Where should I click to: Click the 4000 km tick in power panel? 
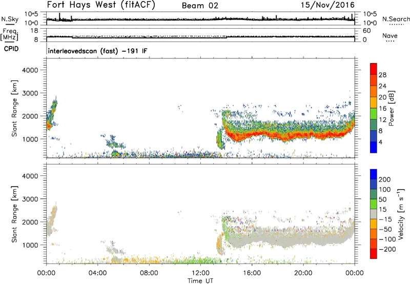coord(30,70)
